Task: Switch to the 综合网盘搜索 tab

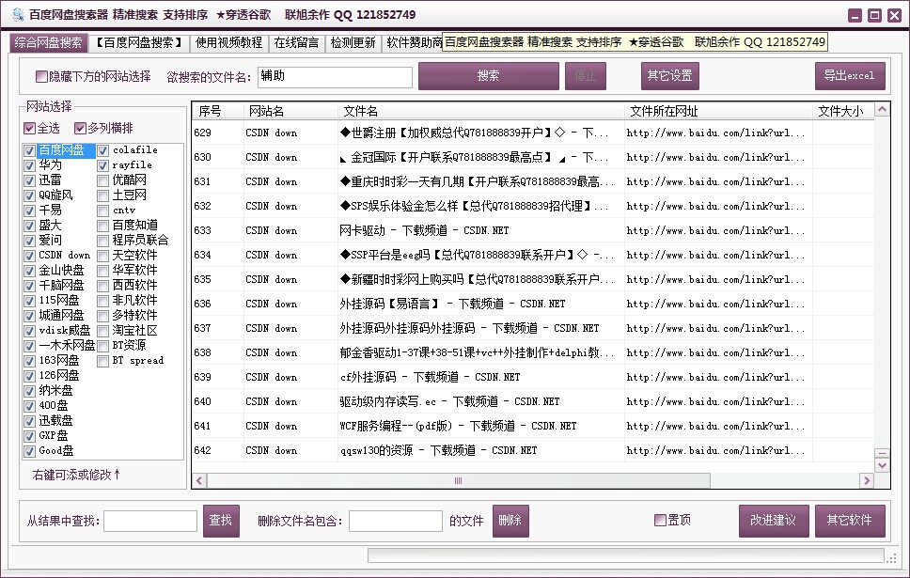Action: [x=48, y=43]
